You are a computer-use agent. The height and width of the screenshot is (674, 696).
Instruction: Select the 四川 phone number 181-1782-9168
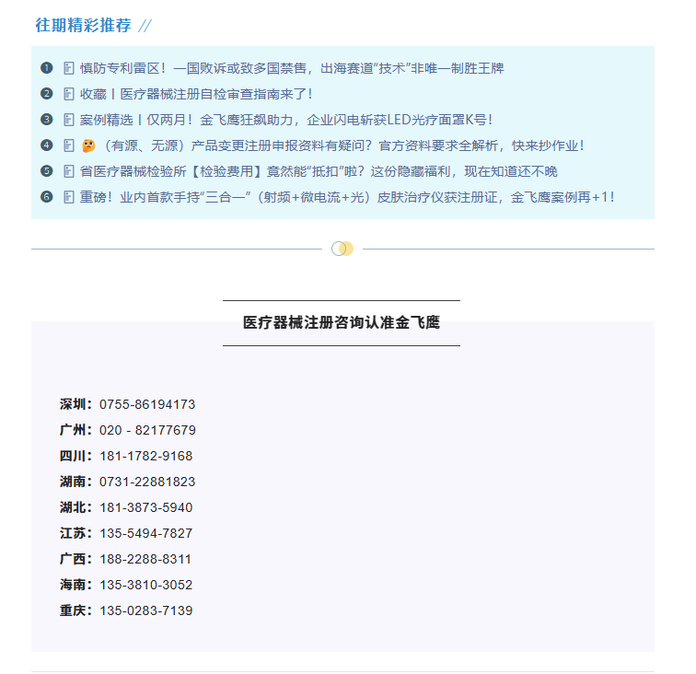145,456
